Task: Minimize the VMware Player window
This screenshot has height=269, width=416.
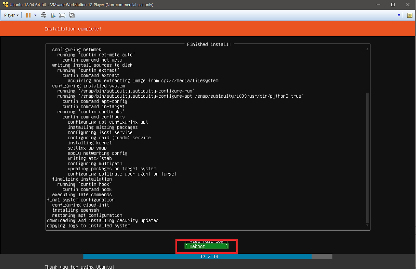Action: pyautogui.click(x=378, y=5)
